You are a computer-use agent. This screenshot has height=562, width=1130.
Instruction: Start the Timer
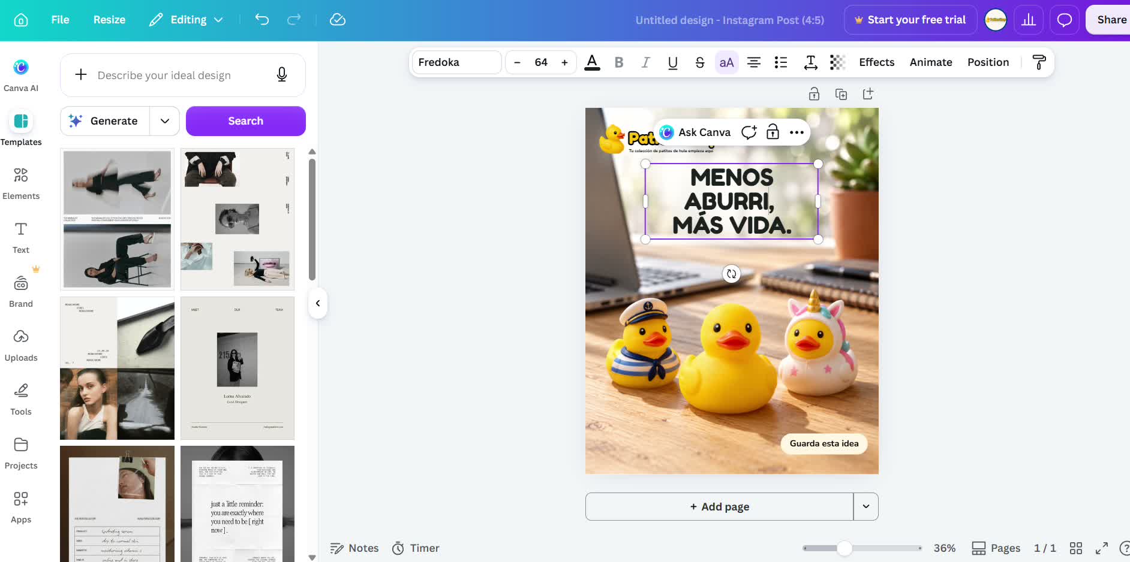coord(416,548)
